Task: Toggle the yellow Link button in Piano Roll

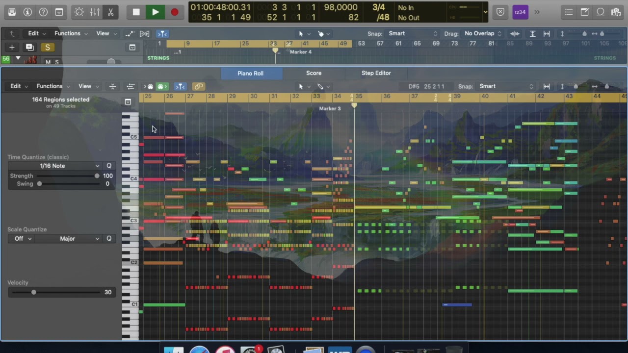Action: click(x=198, y=86)
